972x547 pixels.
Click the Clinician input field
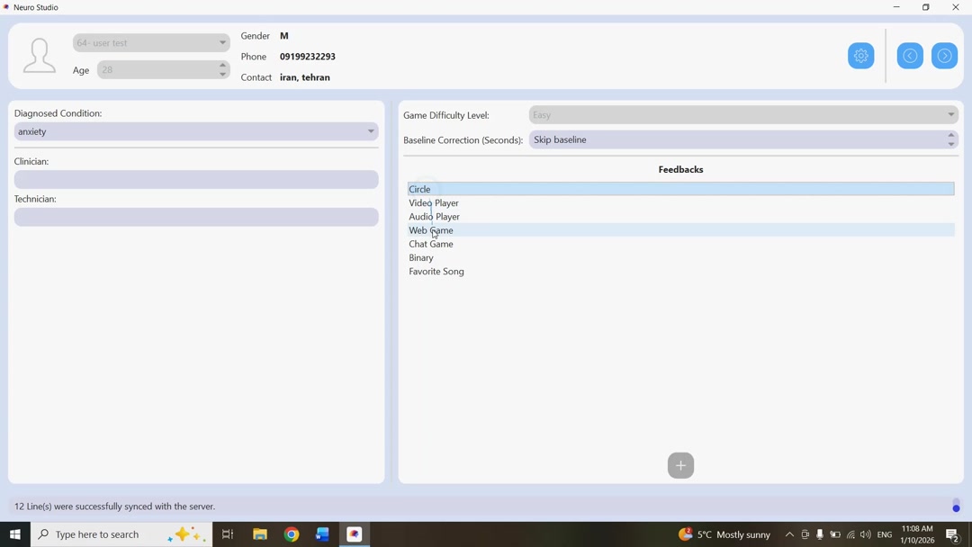196,180
